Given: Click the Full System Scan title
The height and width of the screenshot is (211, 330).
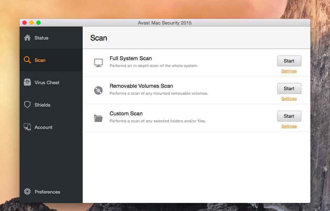Looking at the screenshot, I should pyautogui.click(x=131, y=58).
